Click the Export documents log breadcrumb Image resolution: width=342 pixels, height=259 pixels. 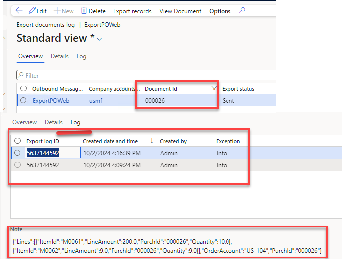tap(46, 25)
